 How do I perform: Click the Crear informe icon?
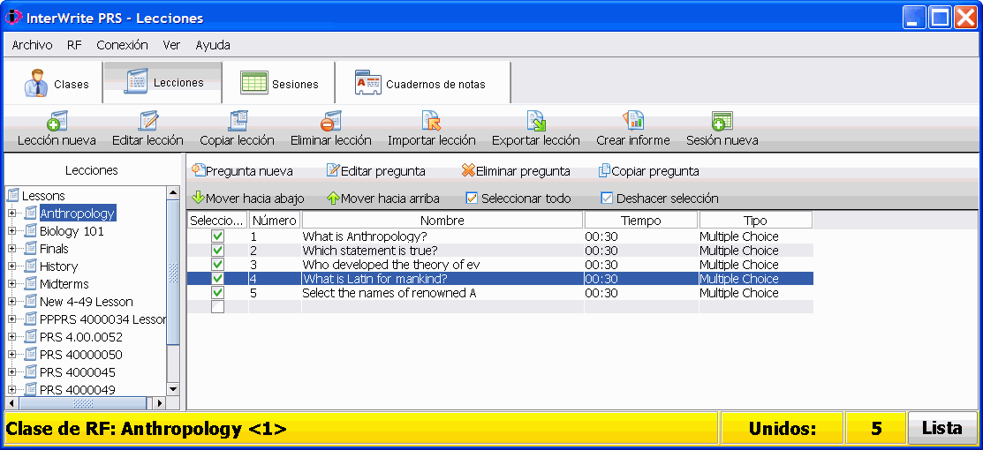pyautogui.click(x=633, y=120)
